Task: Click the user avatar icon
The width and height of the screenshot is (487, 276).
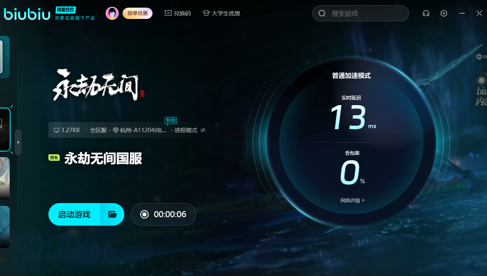Action: pyautogui.click(x=112, y=13)
